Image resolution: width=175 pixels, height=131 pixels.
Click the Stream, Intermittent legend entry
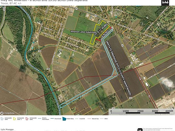[x=43, y=119]
